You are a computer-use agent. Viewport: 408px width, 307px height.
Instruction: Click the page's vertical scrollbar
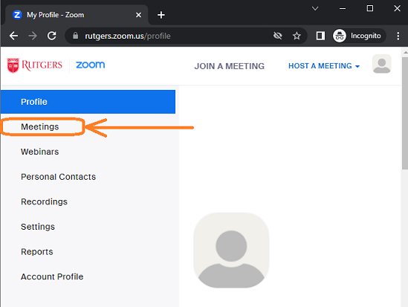[405, 114]
